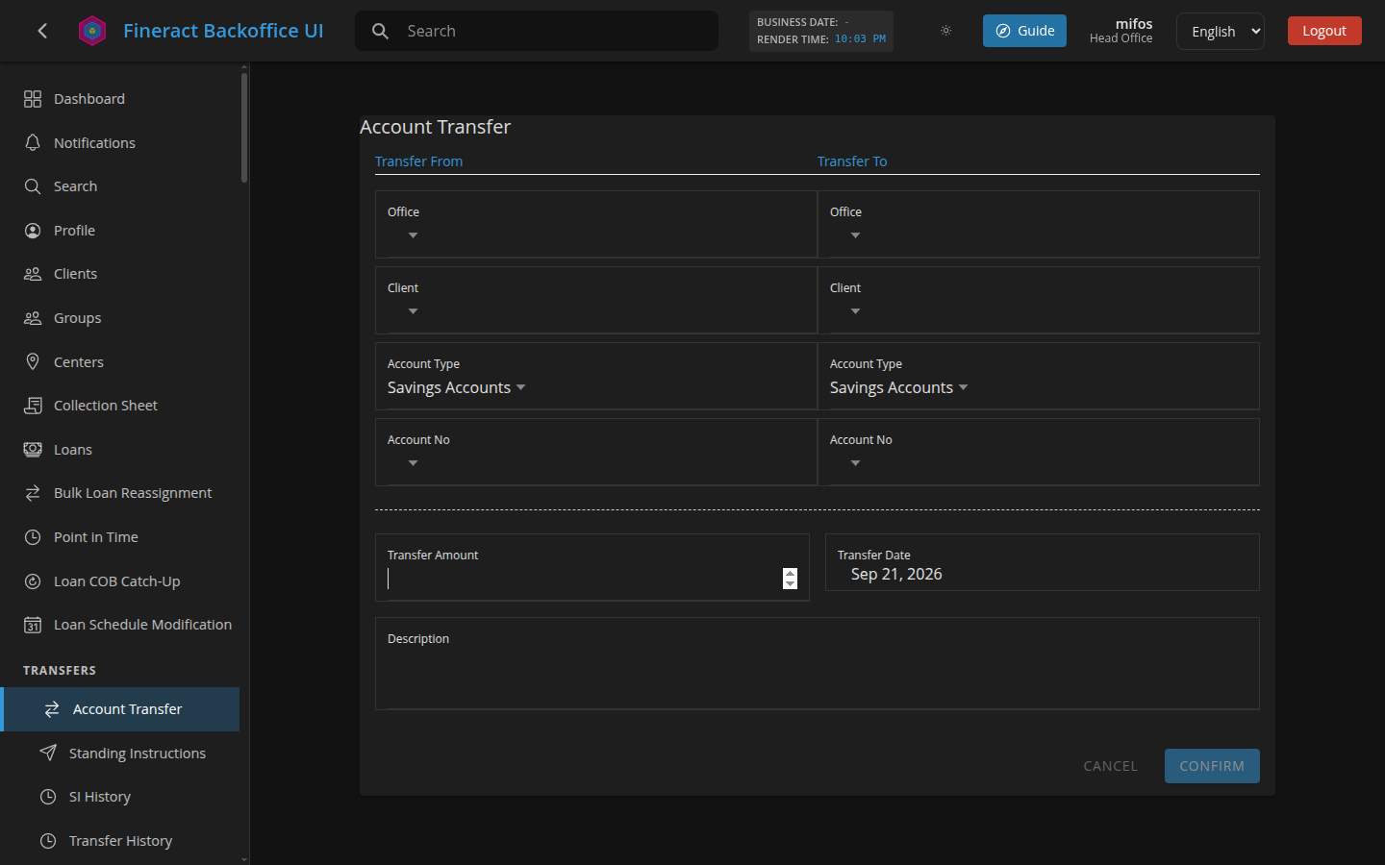Open the Transfer From Office dropdown
Image resolution: width=1385 pixels, height=865 pixels.
point(595,224)
